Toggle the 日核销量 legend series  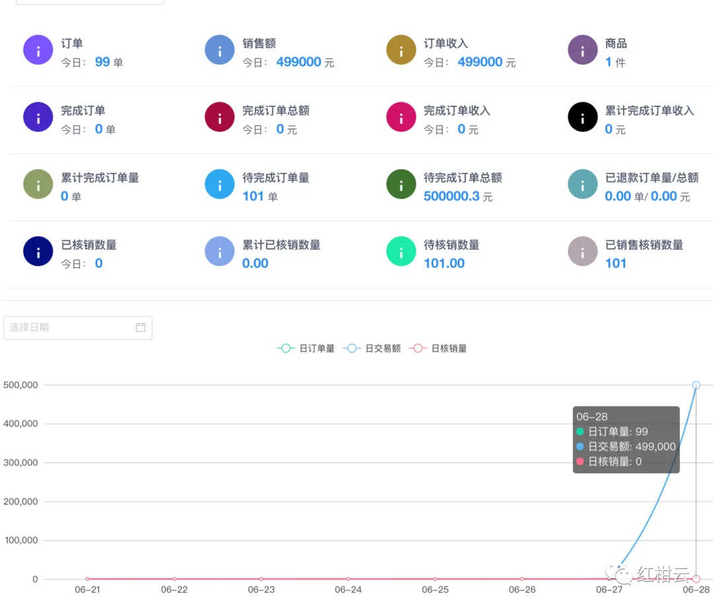(x=438, y=349)
